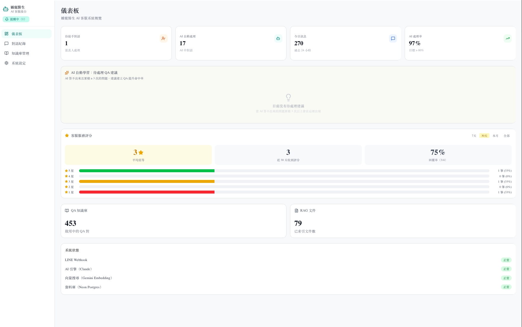Go to 對話紀錄 in the sidebar

[27, 44]
